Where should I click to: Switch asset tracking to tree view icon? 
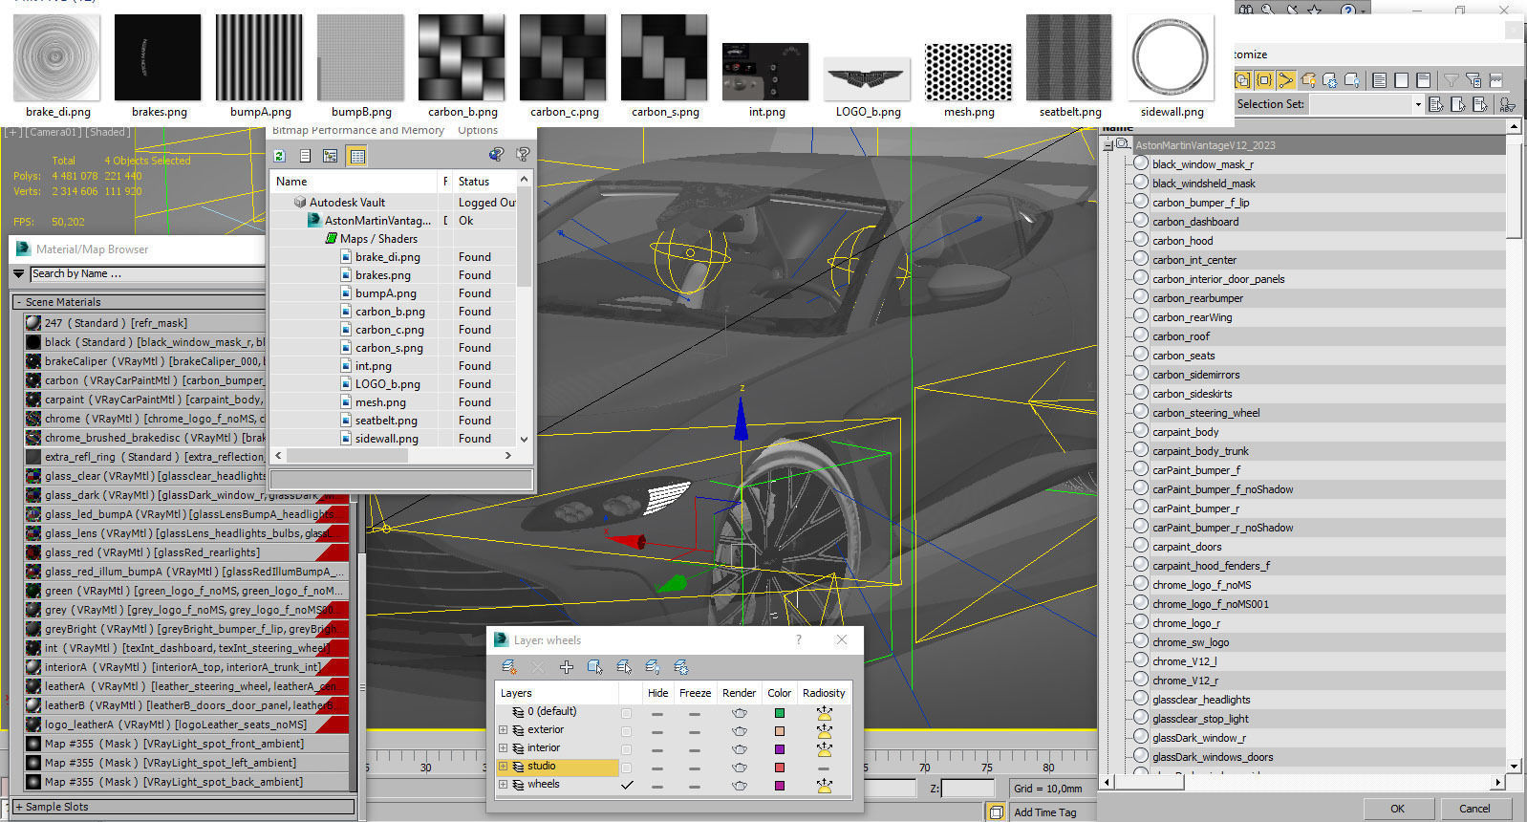331,156
